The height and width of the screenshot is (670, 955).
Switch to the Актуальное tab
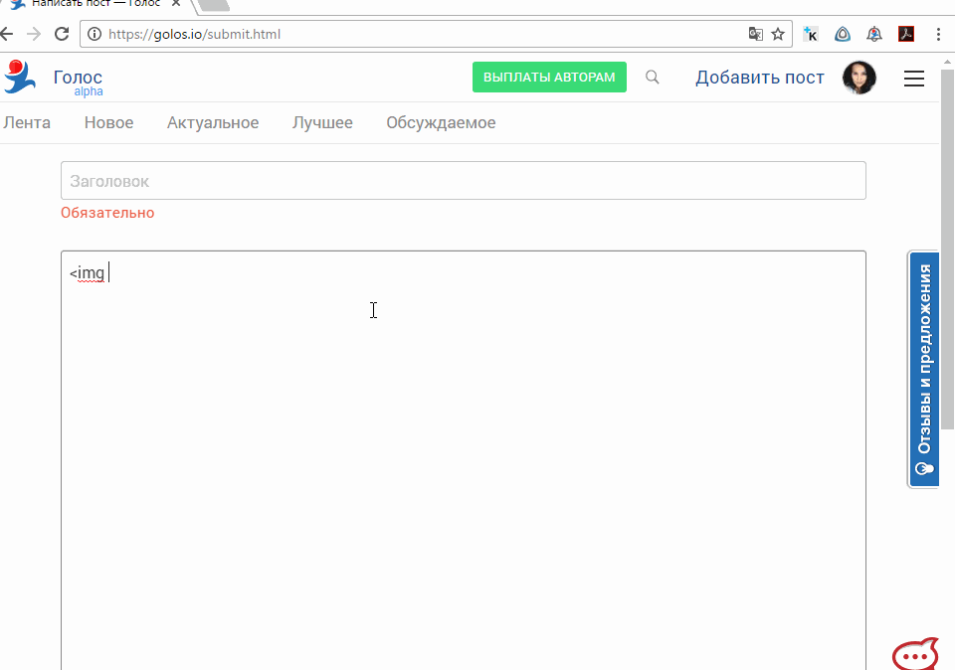(213, 122)
